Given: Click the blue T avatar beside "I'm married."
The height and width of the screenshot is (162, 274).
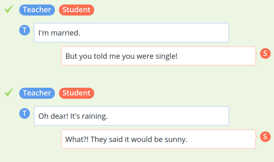Looking at the screenshot, I should 25,30.
